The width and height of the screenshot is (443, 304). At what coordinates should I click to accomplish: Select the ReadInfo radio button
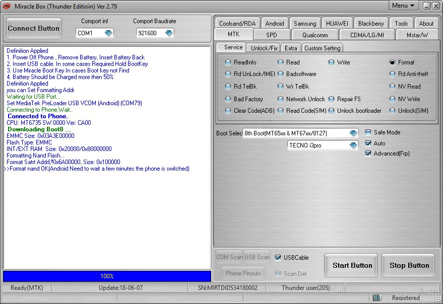[228, 62]
